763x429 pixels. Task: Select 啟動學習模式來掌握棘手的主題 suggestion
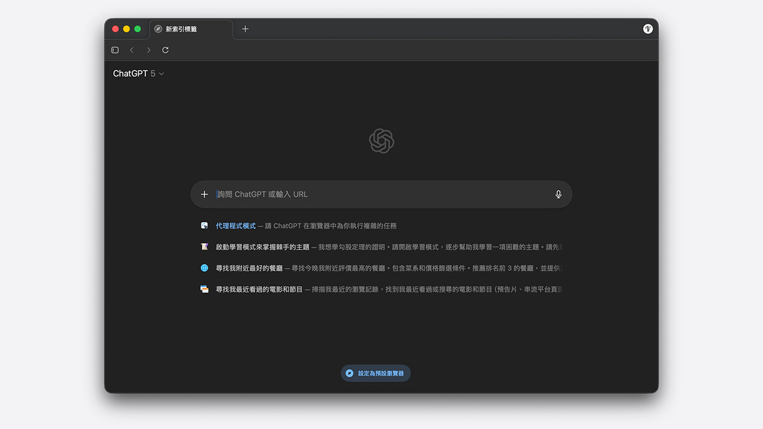(262, 247)
